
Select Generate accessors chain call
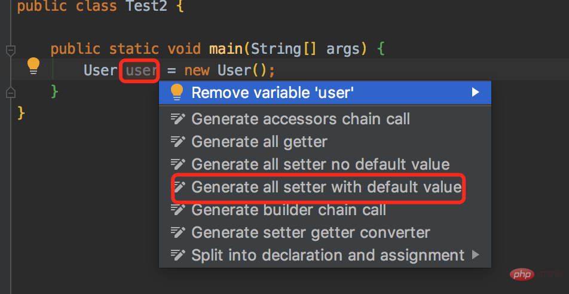300,119
